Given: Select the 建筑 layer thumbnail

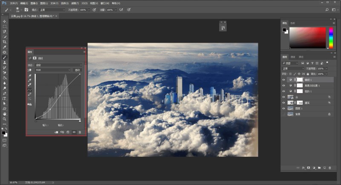Looking at the screenshot, I should (291, 103).
